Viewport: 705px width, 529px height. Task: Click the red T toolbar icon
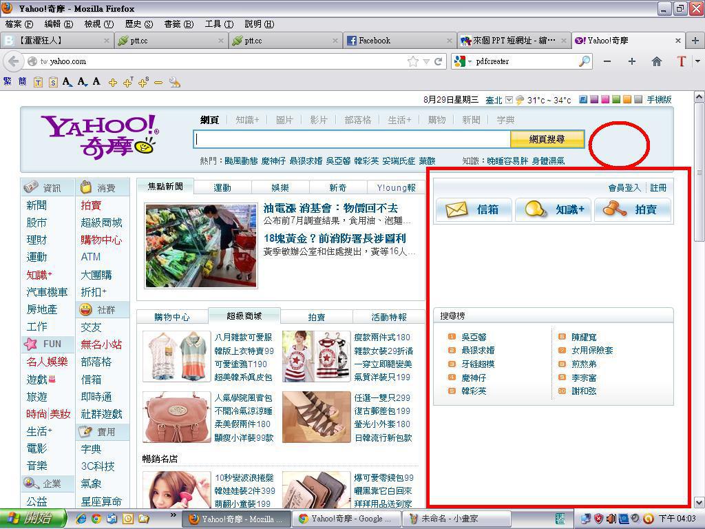pyautogui.click(x=682, y=61)
